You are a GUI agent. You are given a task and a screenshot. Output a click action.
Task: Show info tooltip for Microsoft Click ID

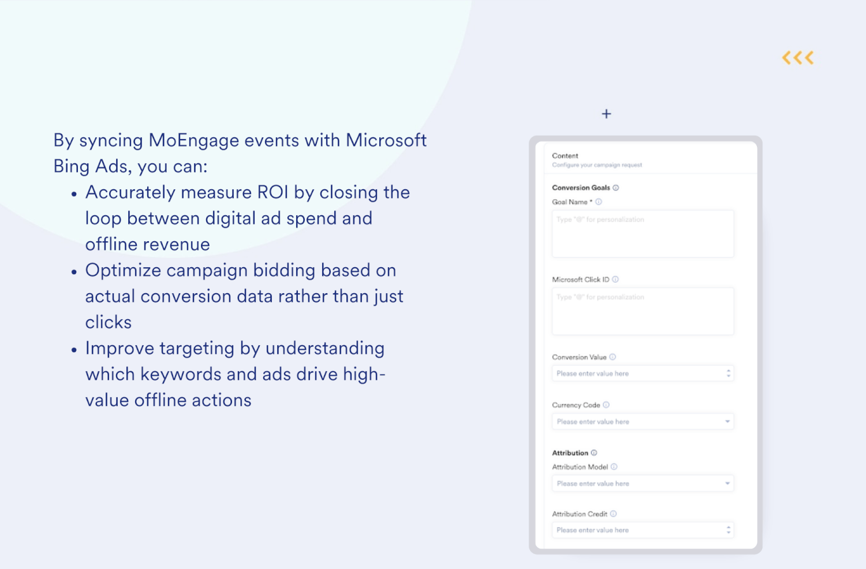tap(615, 279)
